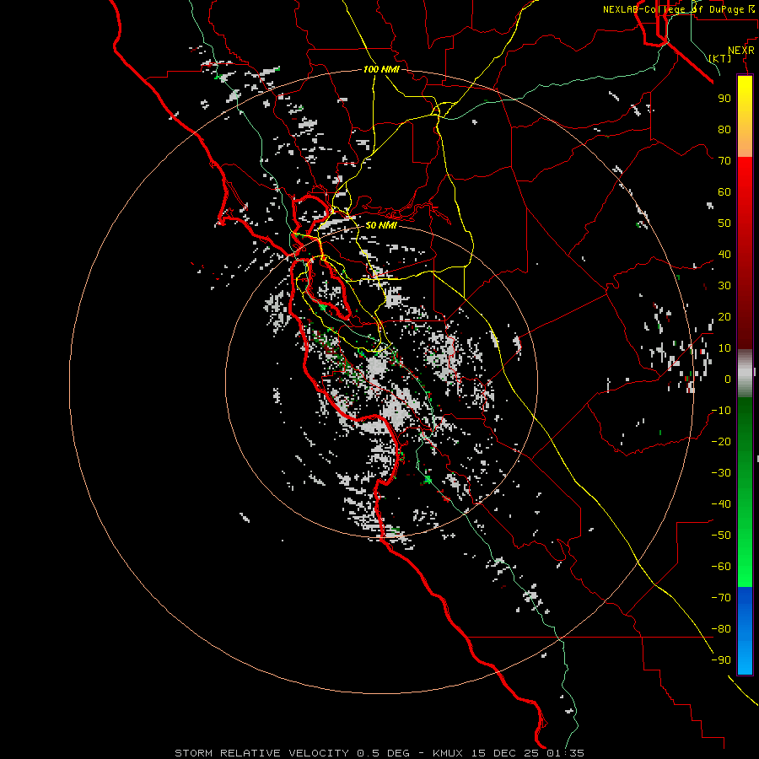The height and width of the screenshot is (759, 759).
Task: Click the "100 NMI" range ring label
Action: (381, 69)
